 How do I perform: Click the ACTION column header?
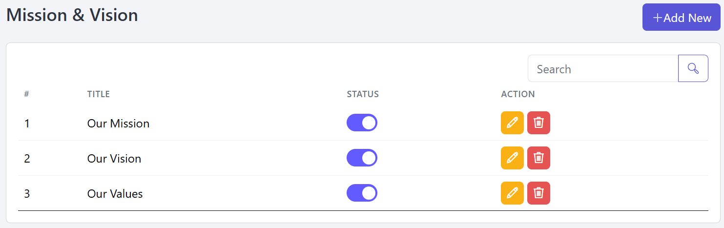518,94
